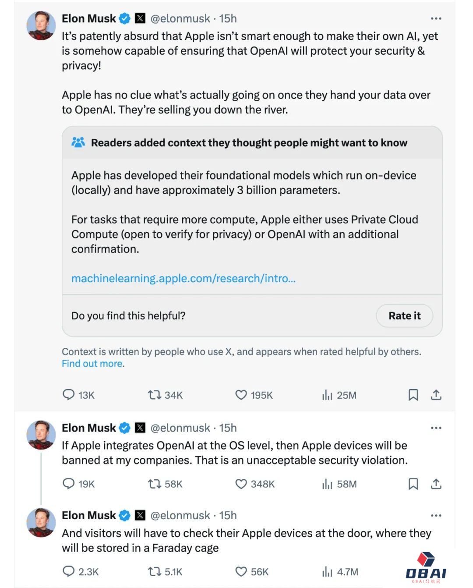The width and height of the screenshot is (473, 588).
Task: Reply to the tweet with 13K replies
Action: [68, 395]
